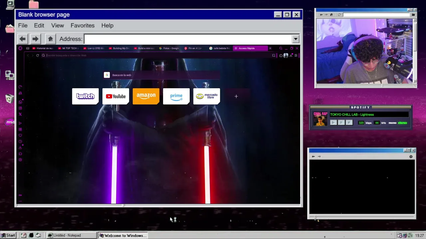
Task: Open the Amazon speed dial tile
Action: point(146,96)
